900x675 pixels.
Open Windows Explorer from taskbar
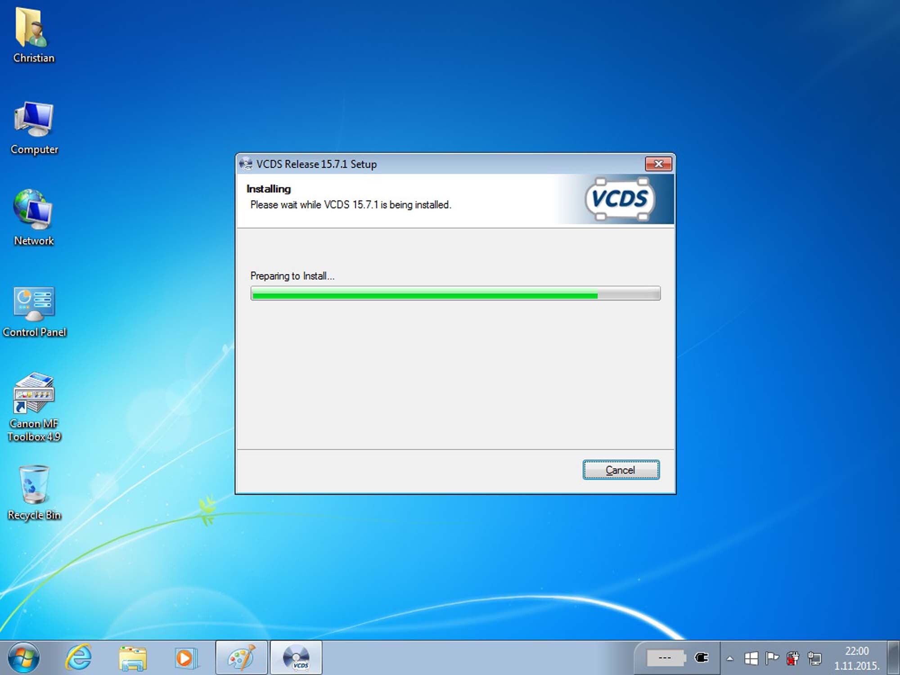[132, 658]
